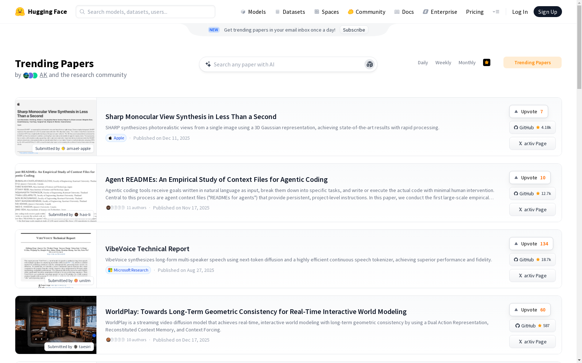Expand the 10 authors list for WorldPlay

(126, 340)
